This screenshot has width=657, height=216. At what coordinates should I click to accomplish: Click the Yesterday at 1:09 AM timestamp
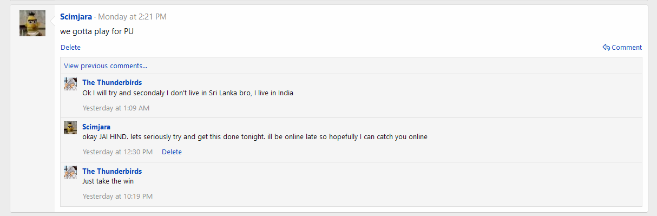coord(116,108)
